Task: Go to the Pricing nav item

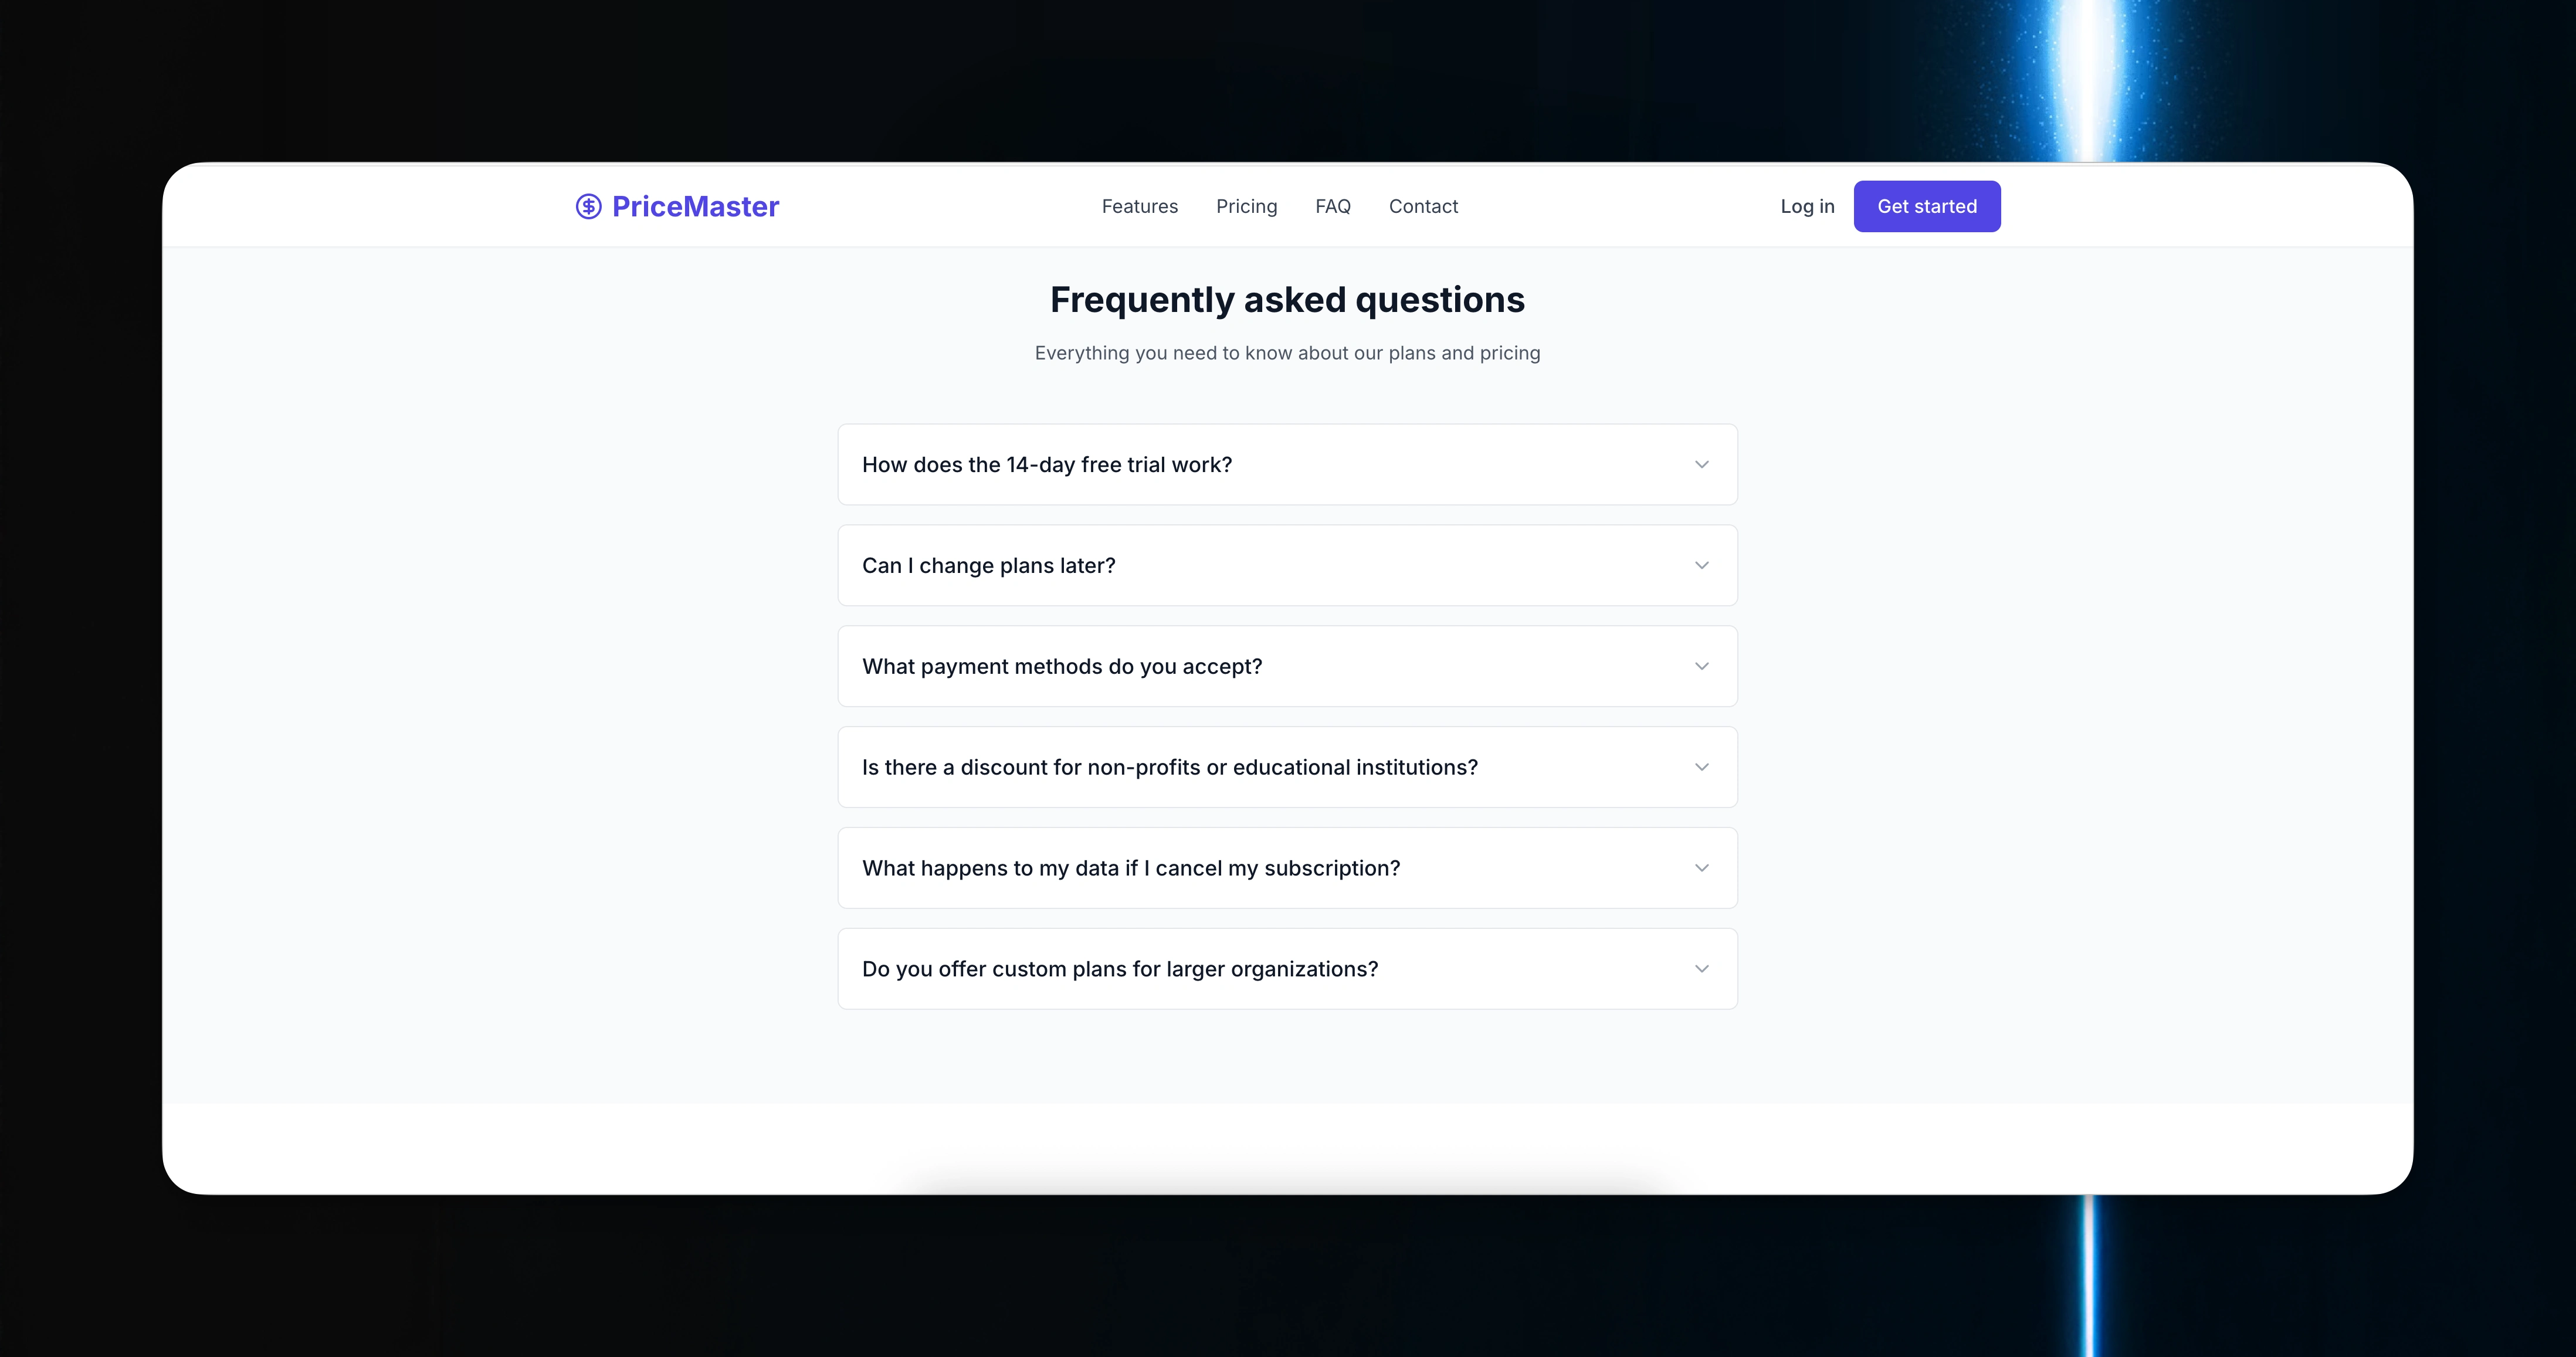Action: [x=1246, y=206]
